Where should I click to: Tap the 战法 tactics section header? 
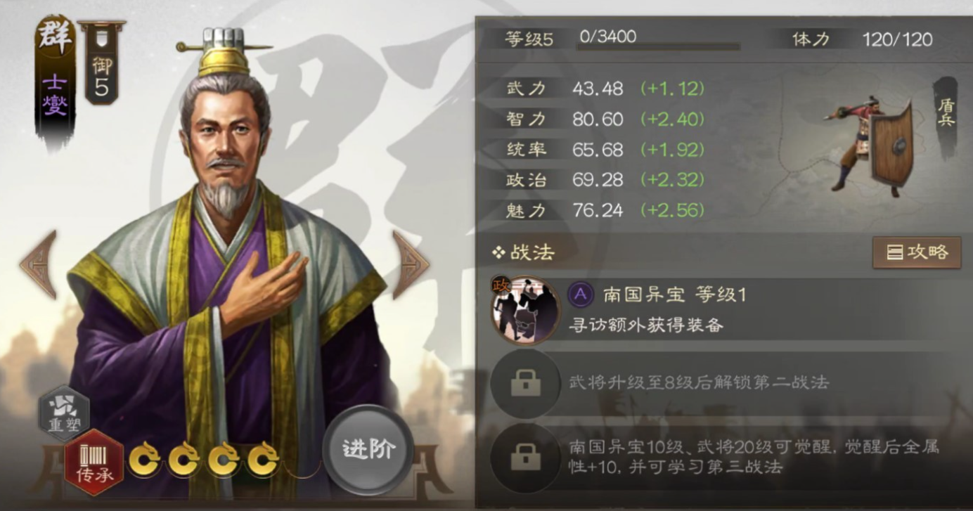click(523, 252)
